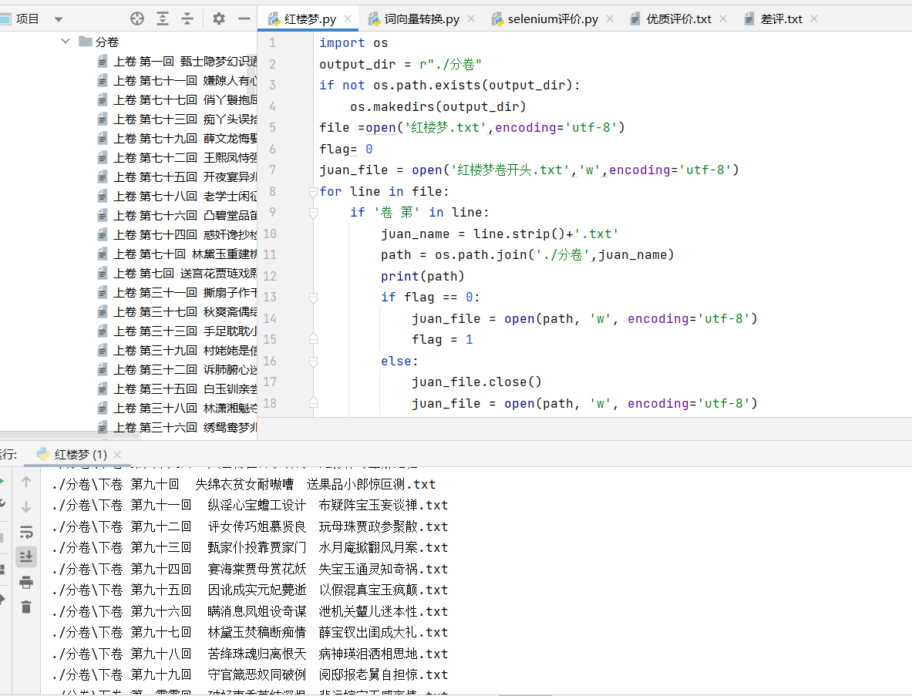Viewport: 912px width, 696px height.
Task: Open the project panel settings gear
Action: click(218, 18)
